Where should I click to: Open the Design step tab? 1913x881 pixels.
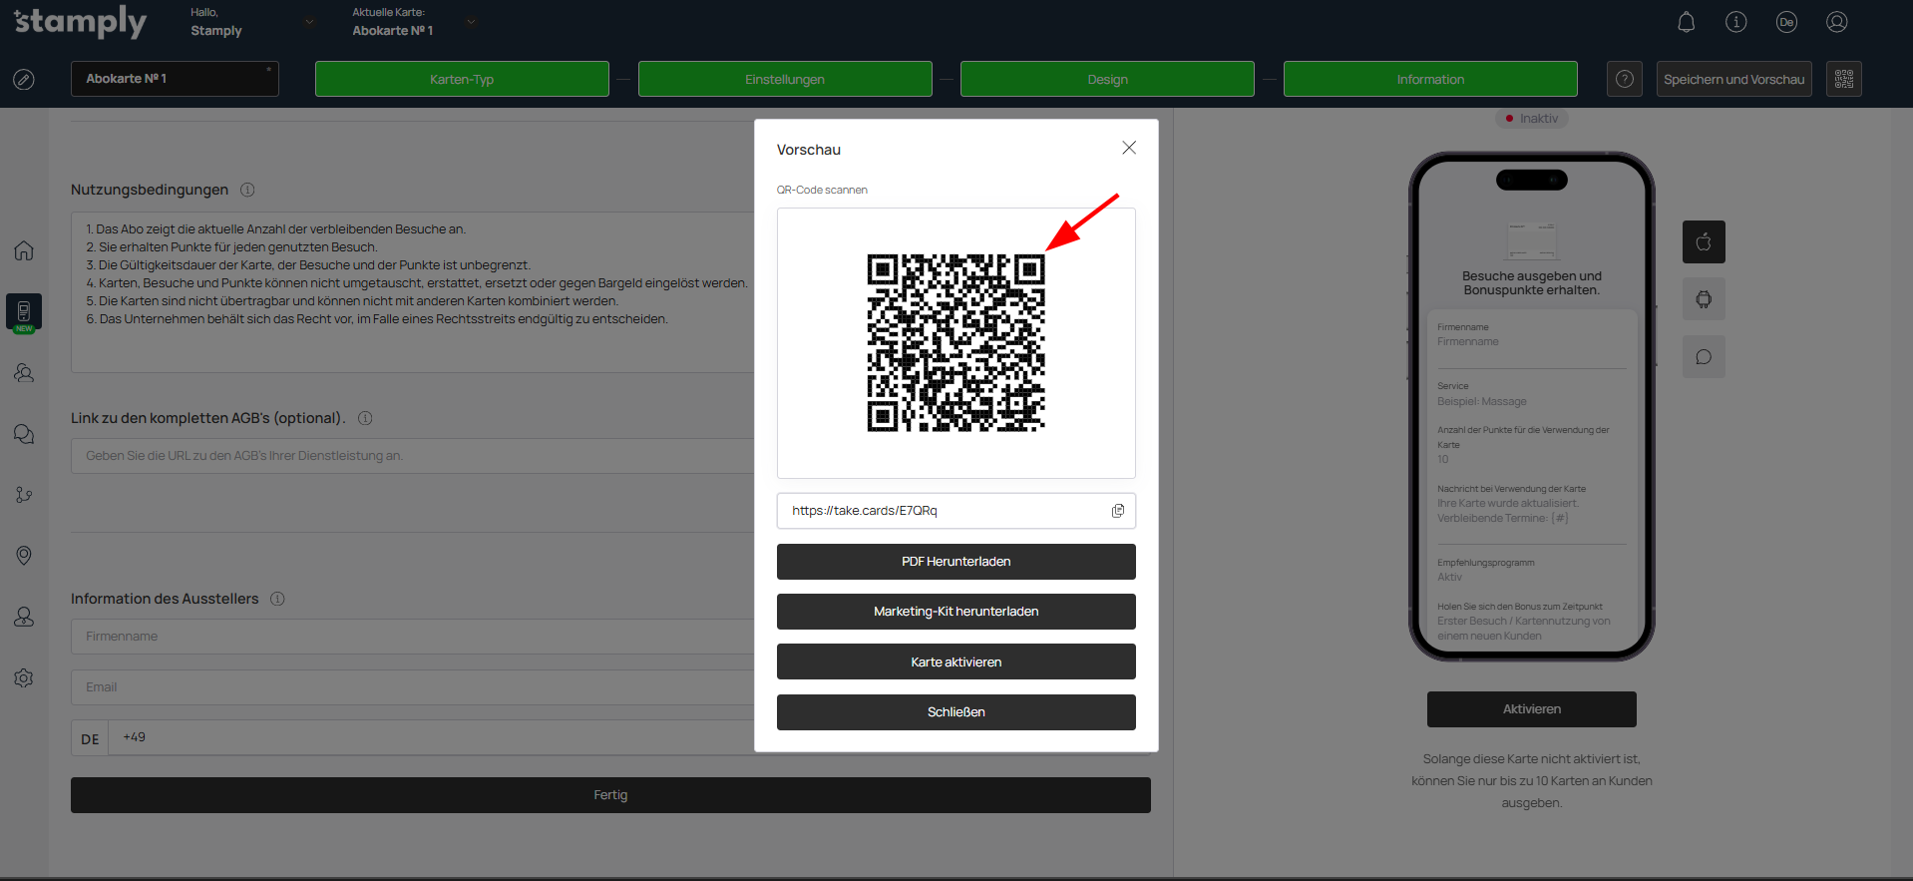coord(1107,79)
